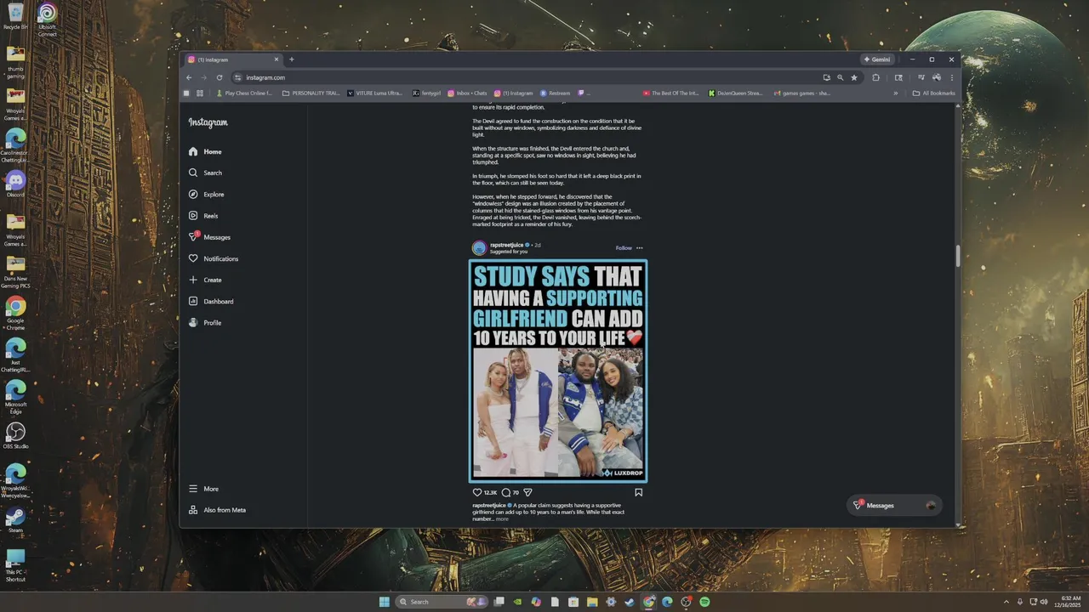Select the (1) Instagram browser tab

[x=234, y=59]
